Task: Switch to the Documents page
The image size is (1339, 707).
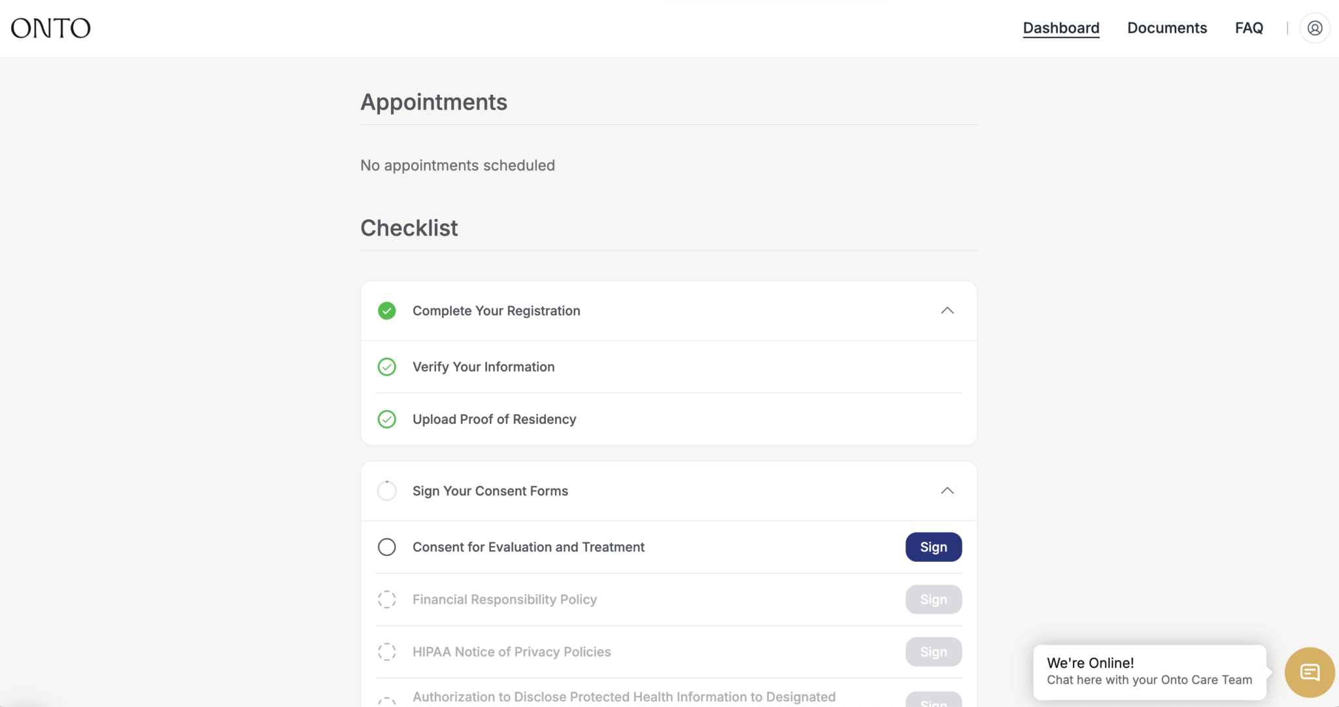Action: point(1167,27)
